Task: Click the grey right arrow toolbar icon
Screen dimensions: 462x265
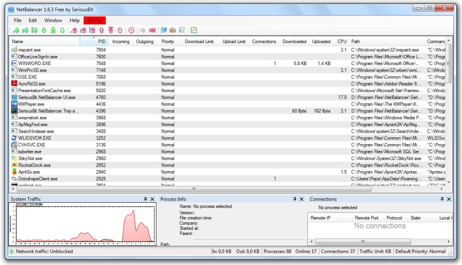Action: coord(143,31)
